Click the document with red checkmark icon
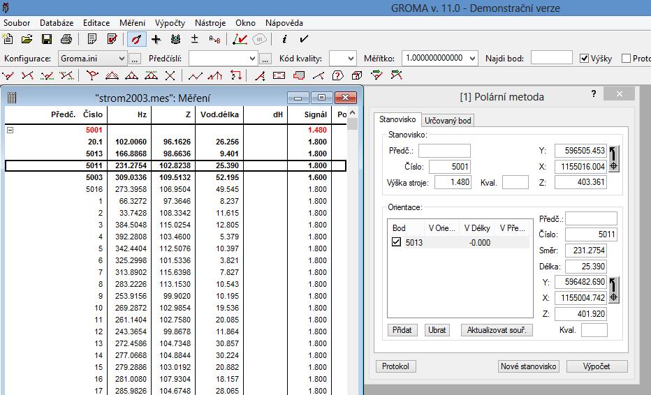The height and width of the screenshot is (395, 651). (112, 39)
